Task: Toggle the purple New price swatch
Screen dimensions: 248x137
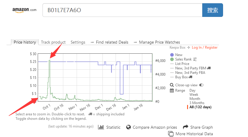Action: pyautogui.click(x=172, y=55)
